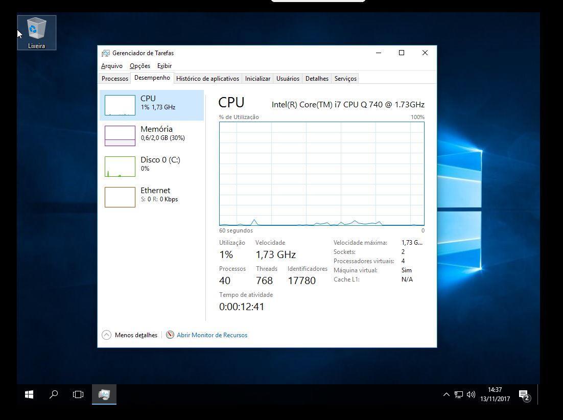Click Show Desktop sliver at taskbar end
The image size is (563, 420).
[538, 394]
